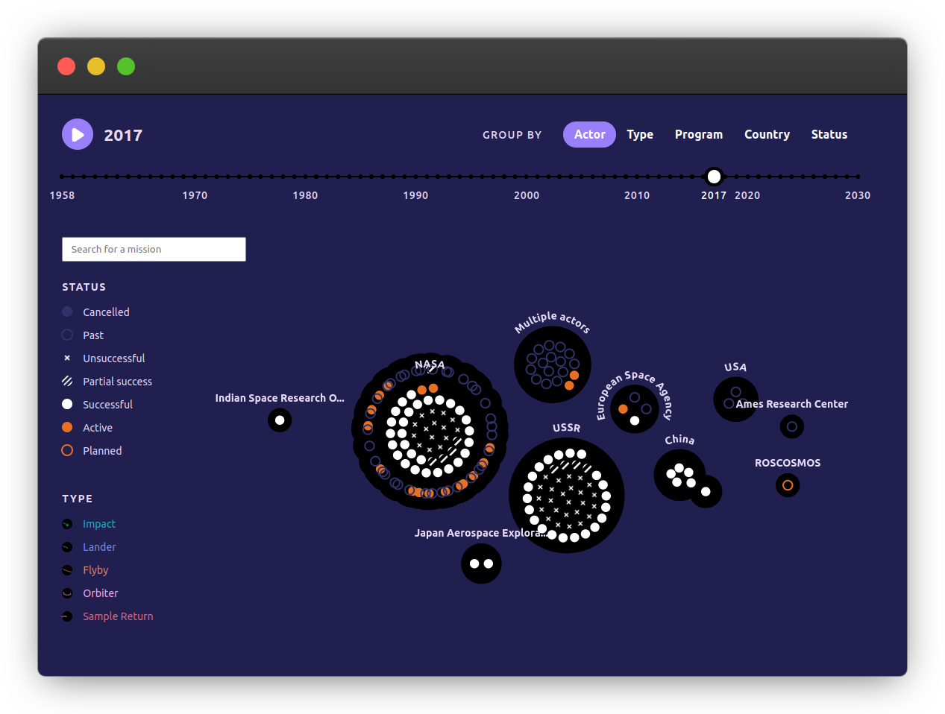Image resolution: width=945 pixels, height=714 pixels.
Task: Click the Sample Return type icon
Action: click(x=66, y=616)
